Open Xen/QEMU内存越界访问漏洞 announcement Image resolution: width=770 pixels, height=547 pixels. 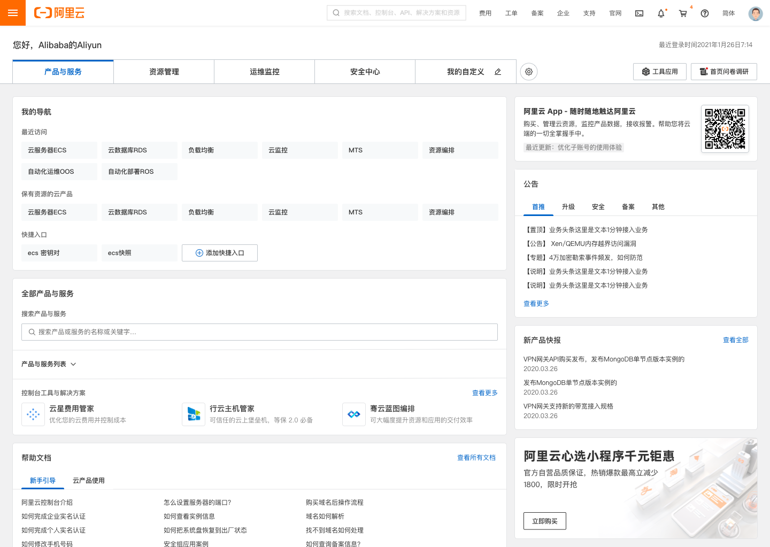coord(580,244)
